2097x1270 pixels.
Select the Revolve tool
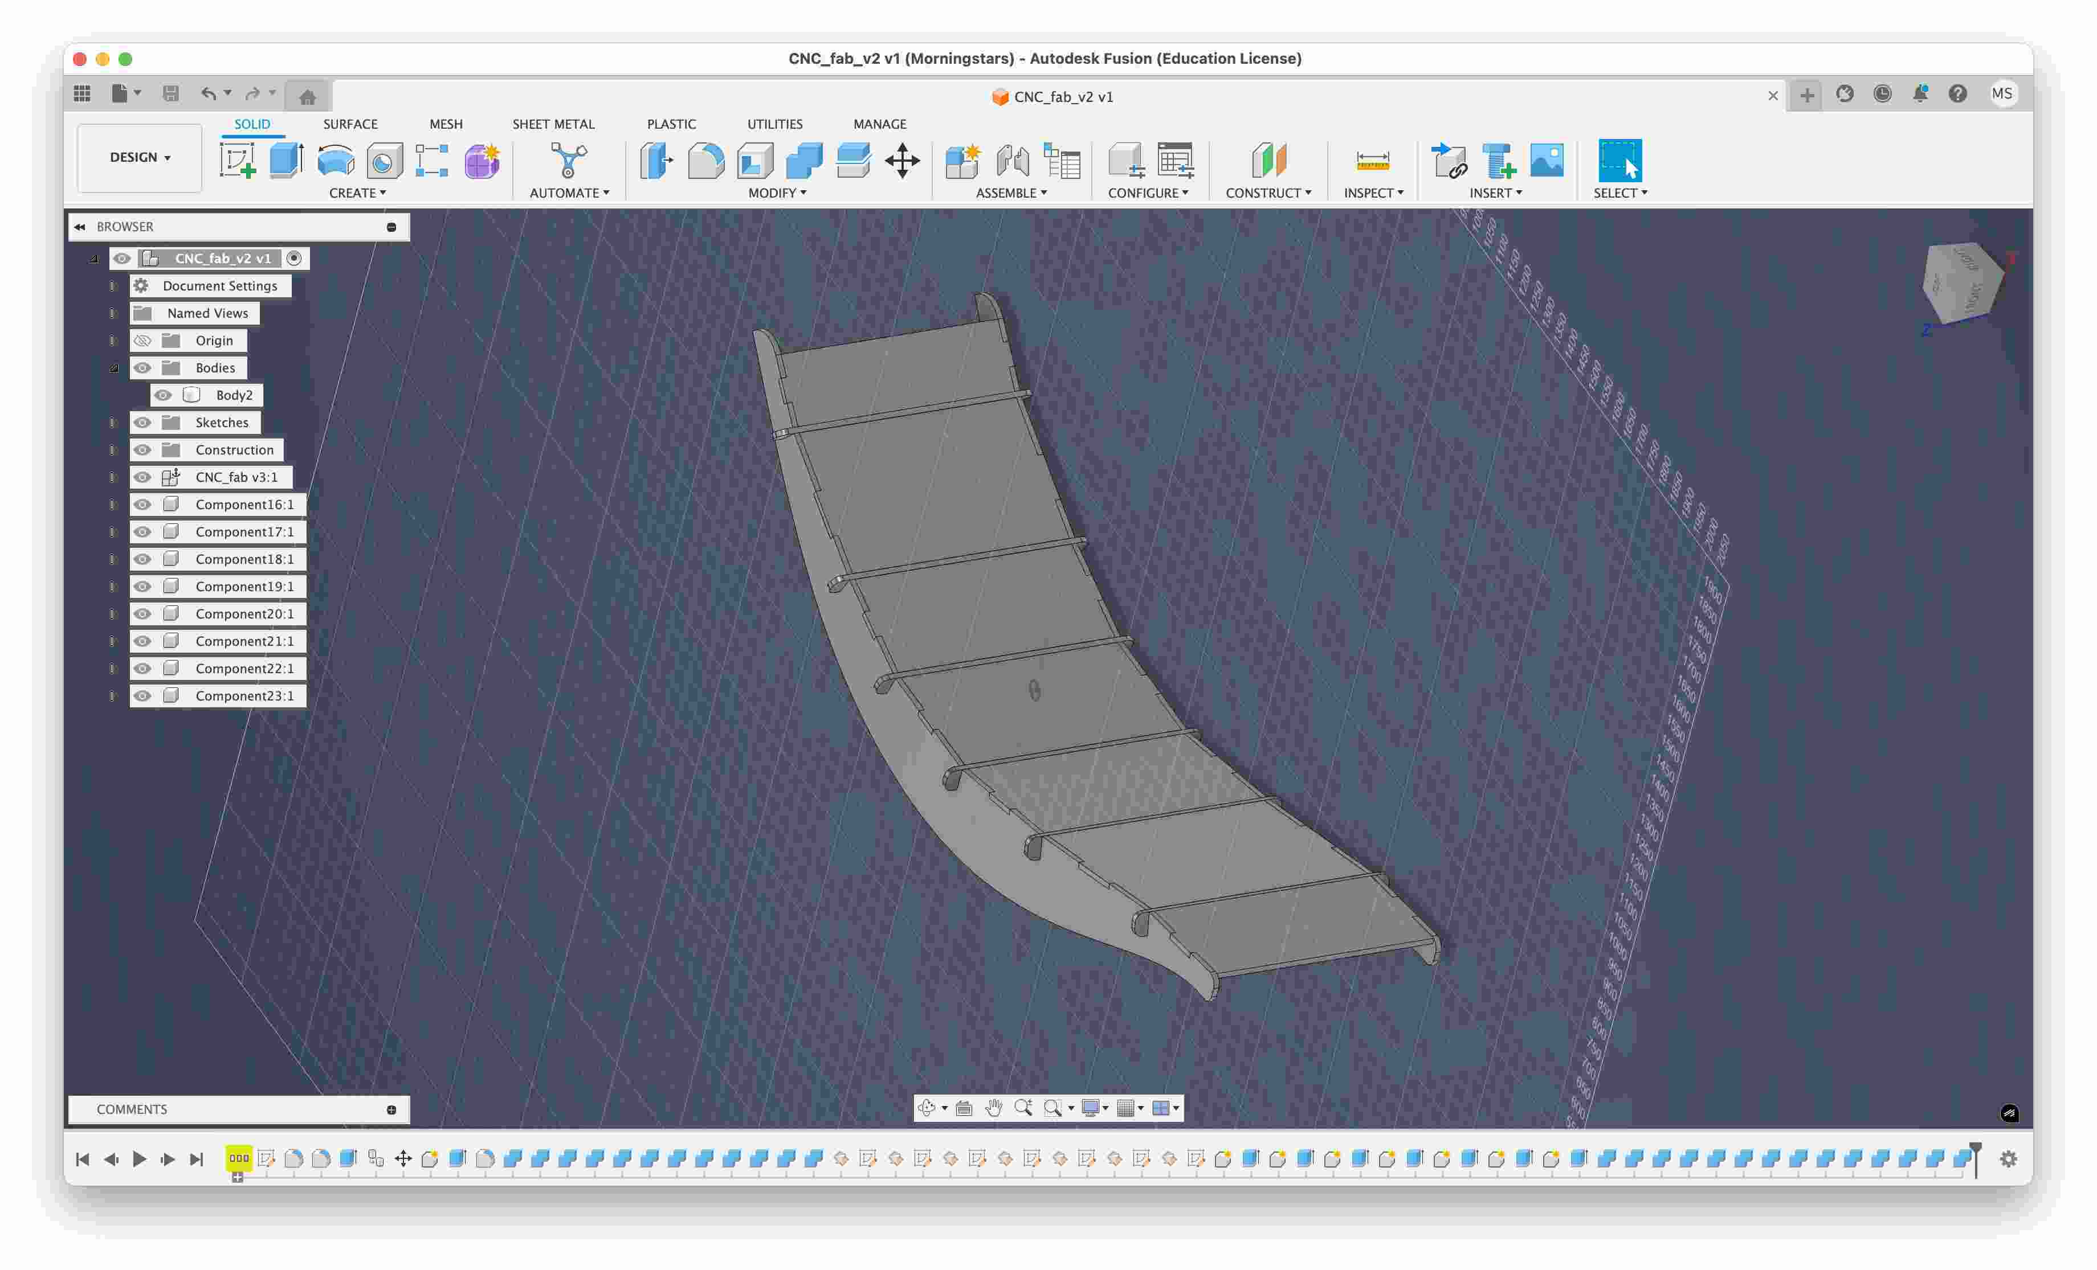[335, 160]
